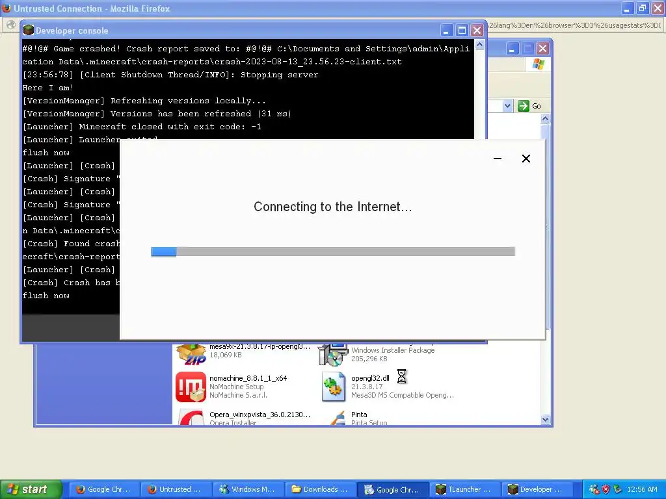Click the tray icon next to the clock

[618, 489]
